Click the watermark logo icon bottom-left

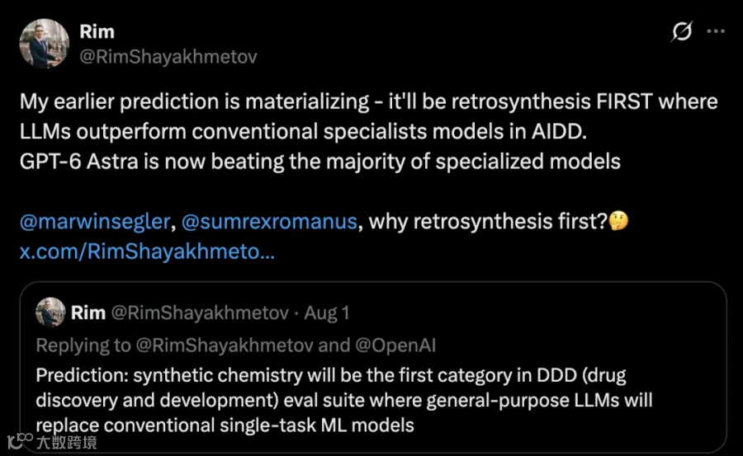20,440
